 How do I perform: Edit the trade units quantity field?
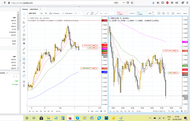click(150, 13)
